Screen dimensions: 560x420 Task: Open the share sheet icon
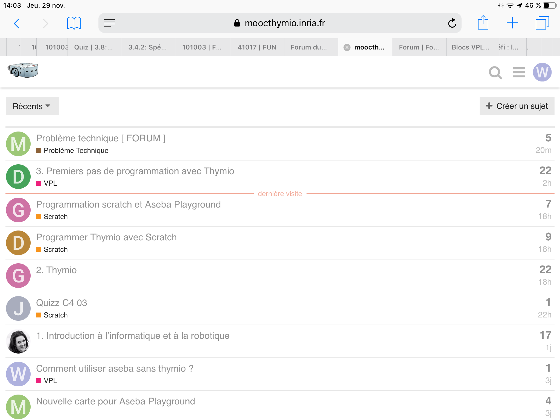[x=483, y=22]
